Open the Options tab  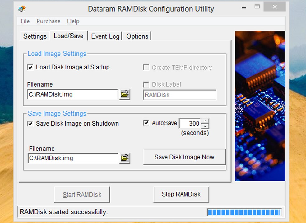(137, 36)
